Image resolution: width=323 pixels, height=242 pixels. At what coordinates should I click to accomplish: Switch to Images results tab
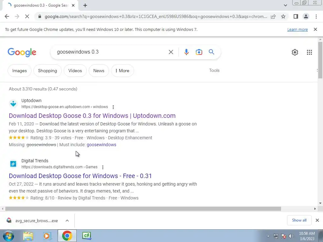pos(19,71)
